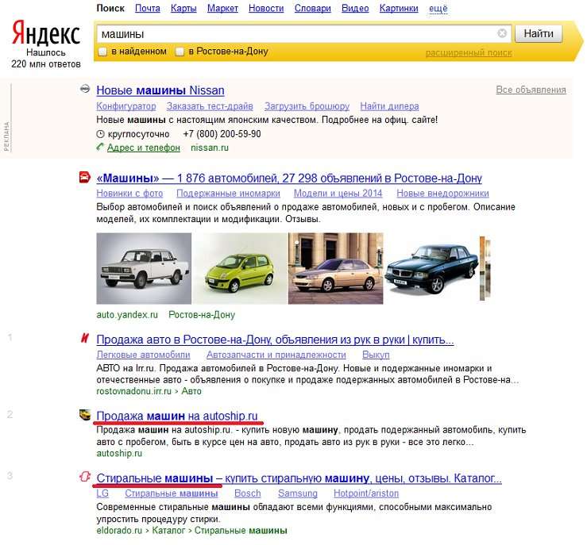The width and height of the screenshot is (587, 545).
Task: Click 'Модели и цены 2014' link
Action: click(x=338, y=194)
